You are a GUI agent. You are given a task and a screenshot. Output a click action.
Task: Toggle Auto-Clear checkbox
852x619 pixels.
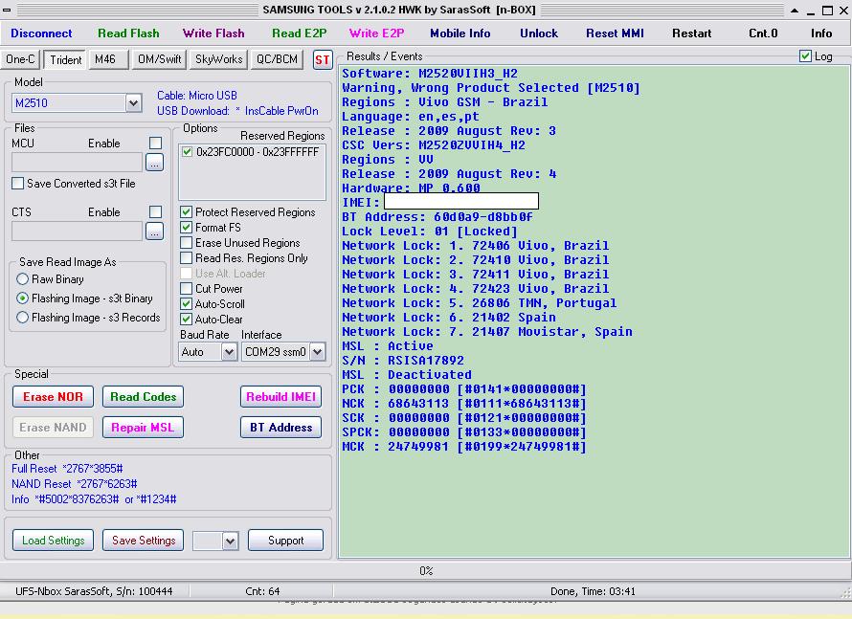coord(187,319)
